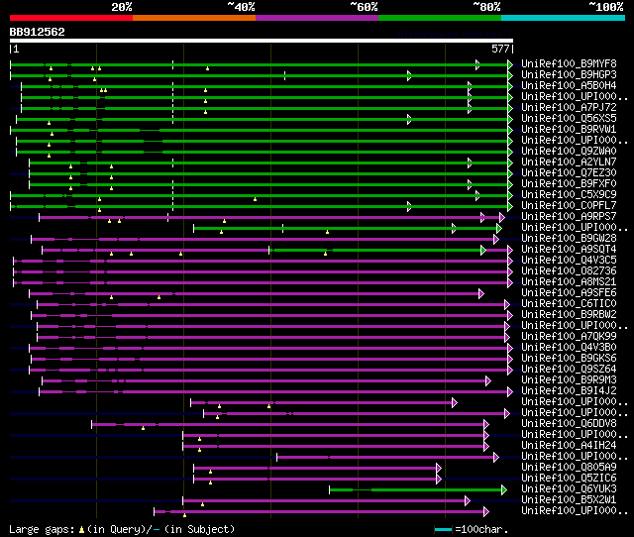Open subject UniRef100_Q805A9
Image resolution: width=634 pixels, height=537 pixels.
(569, 468)
